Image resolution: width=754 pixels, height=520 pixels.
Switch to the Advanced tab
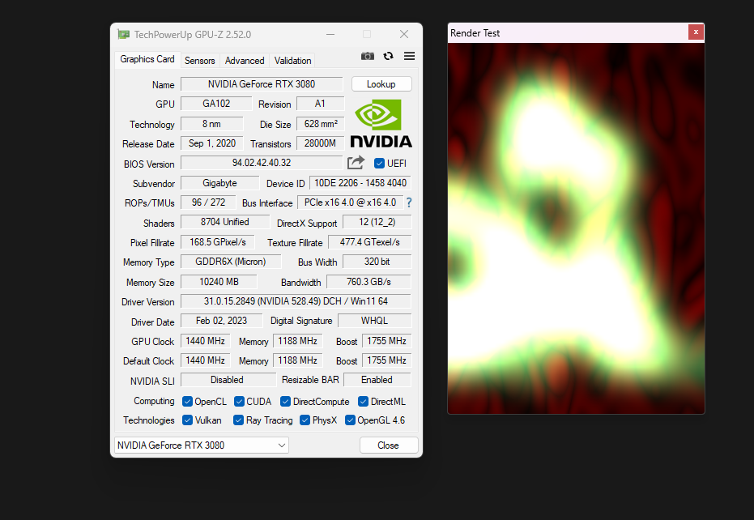pos(245,61)
